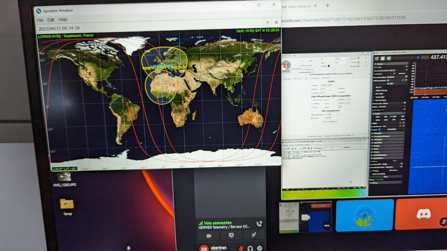Unmute the microphone icon next to ebertran
Image resolution: width=447 pixels, height=251 pixels.
(241, 248)
